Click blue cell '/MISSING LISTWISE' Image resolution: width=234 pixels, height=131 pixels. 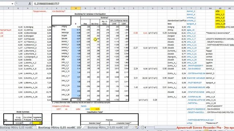click(196, 100)
